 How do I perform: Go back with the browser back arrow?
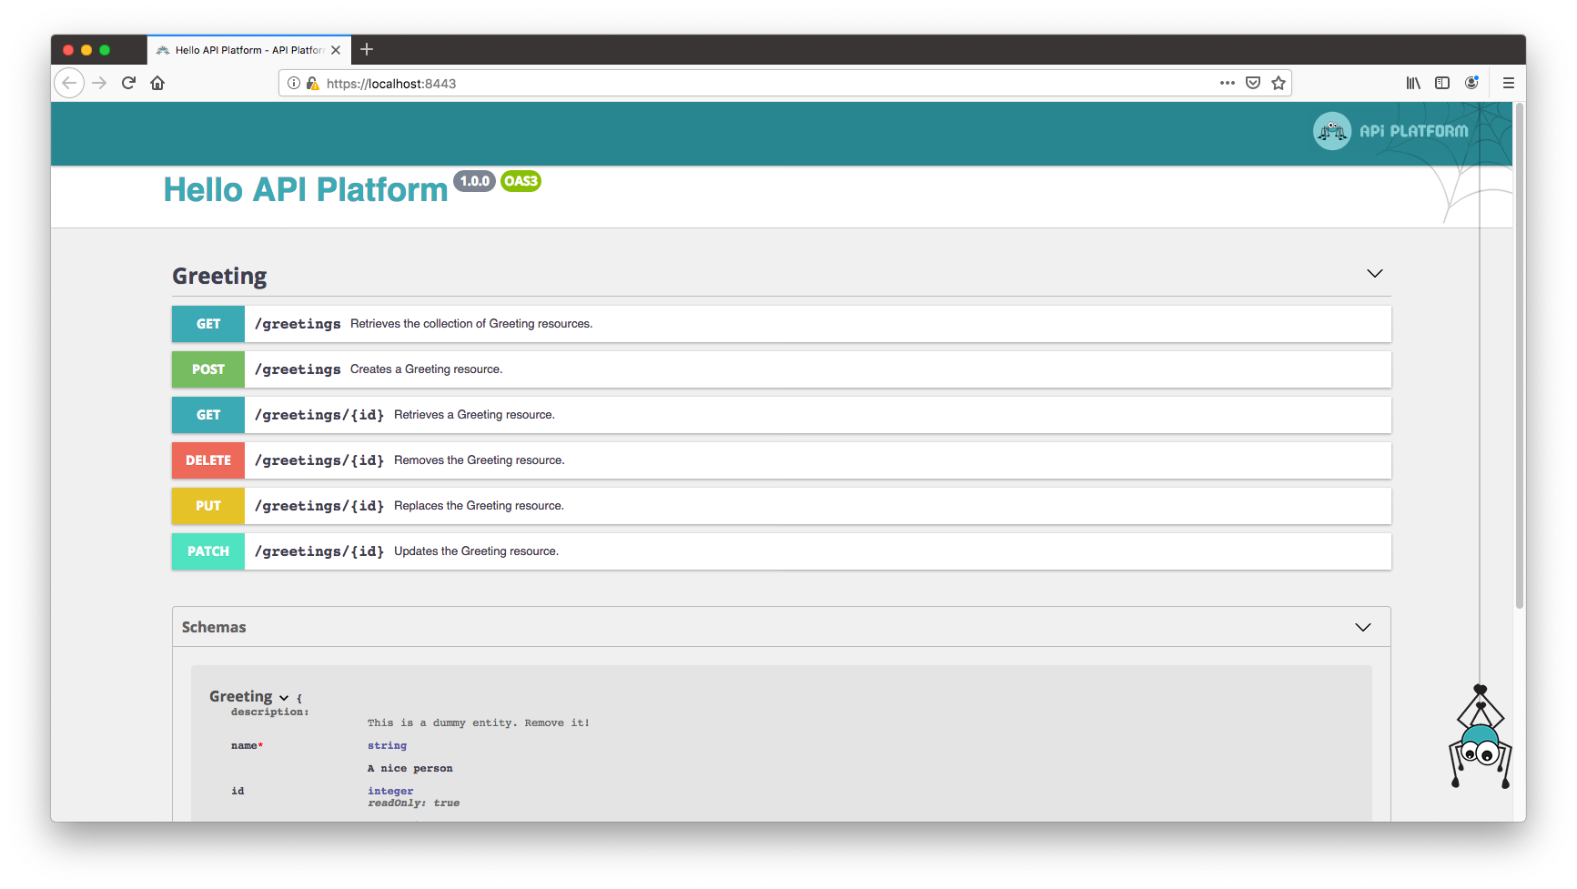69,83
